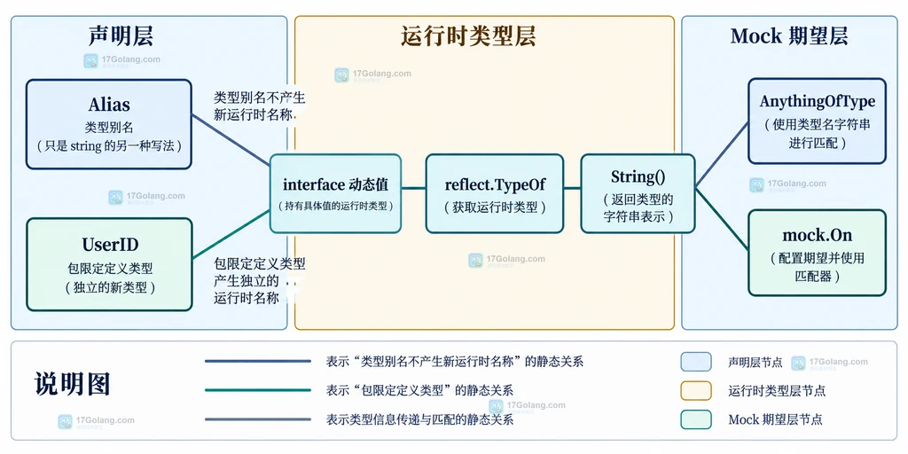Screen dimensions: 908x454
Task: Select the UserID 包限定定义类型 node
Action: click(x=109, y=264)
